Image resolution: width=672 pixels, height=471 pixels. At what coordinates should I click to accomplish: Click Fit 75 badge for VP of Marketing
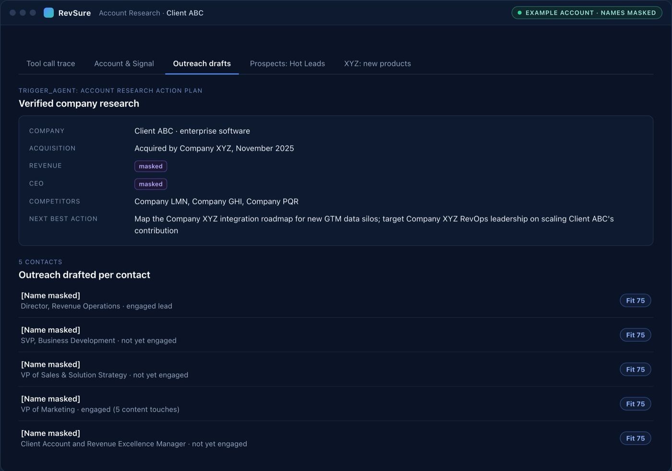point(635,404)
